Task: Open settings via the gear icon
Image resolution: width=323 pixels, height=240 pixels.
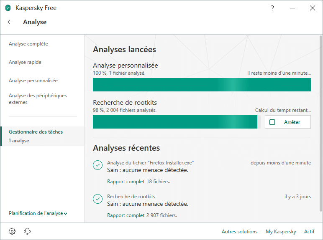Action: click(x=12, y=231)
